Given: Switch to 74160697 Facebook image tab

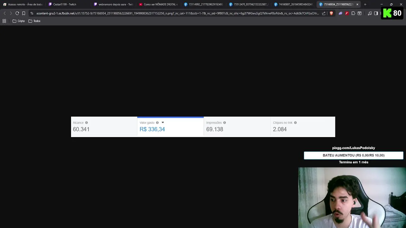Looking at the screenshot, I should [294, 4].
